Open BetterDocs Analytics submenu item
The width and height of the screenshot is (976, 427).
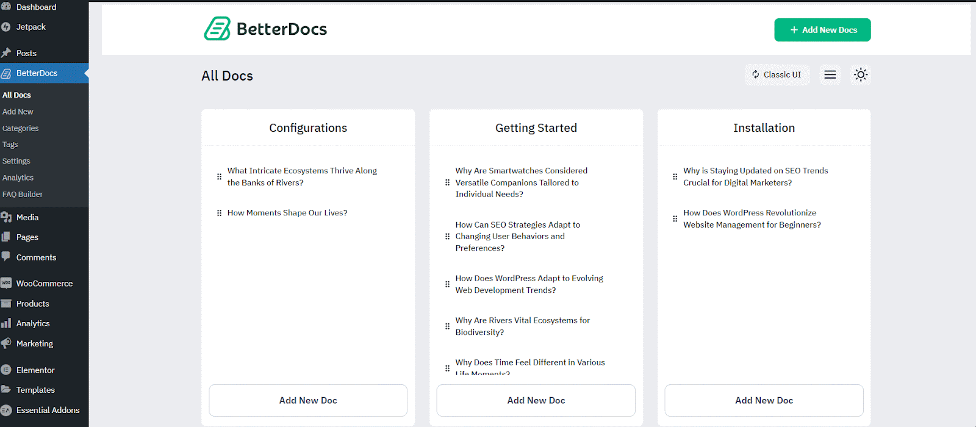tap(18, 178)
